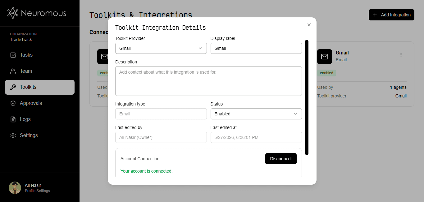Click the 'Toolkit provider' label on right card
The width and height of the screenshot is (424, 202).
(332, 96)
